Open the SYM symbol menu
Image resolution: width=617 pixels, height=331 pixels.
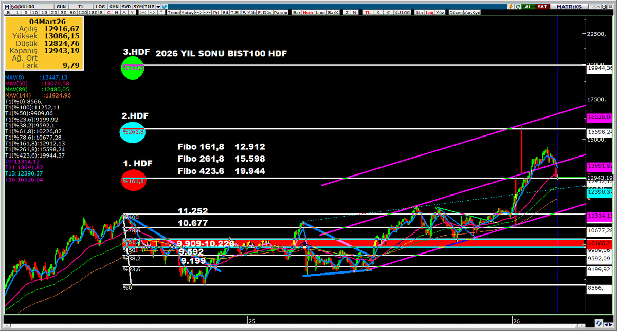point(138,7)
